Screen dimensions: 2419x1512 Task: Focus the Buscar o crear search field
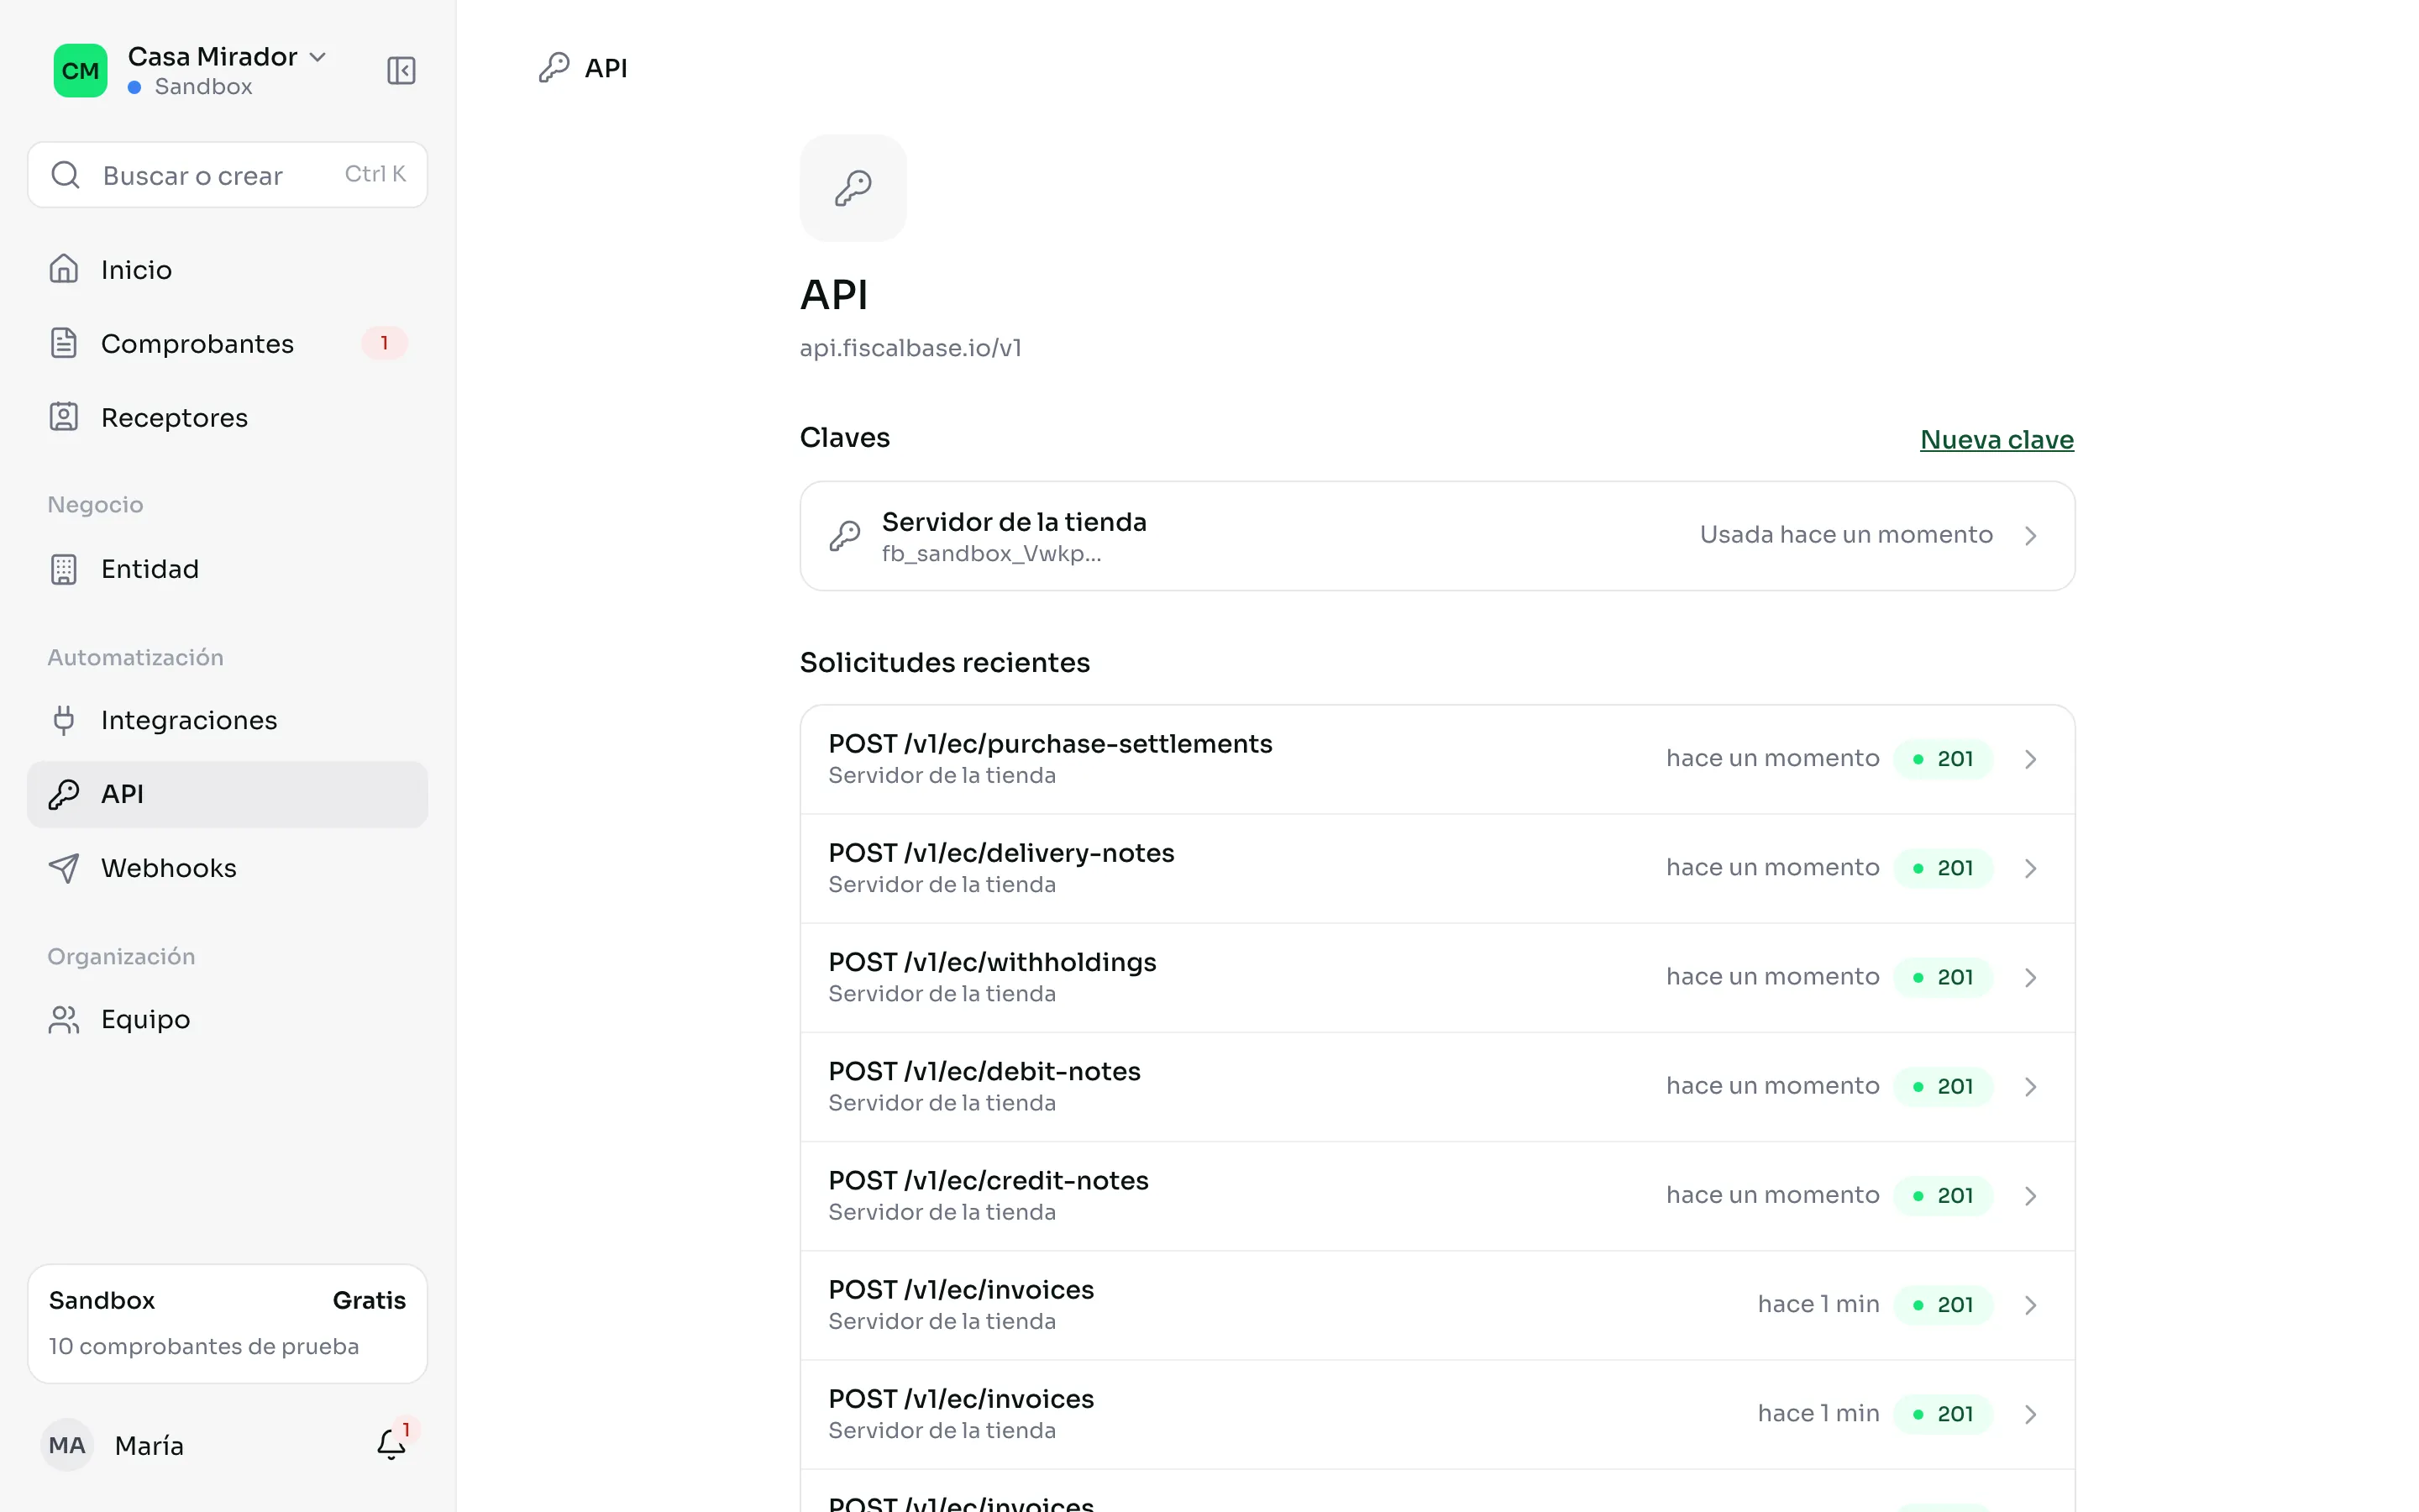[x=227, y=175]
